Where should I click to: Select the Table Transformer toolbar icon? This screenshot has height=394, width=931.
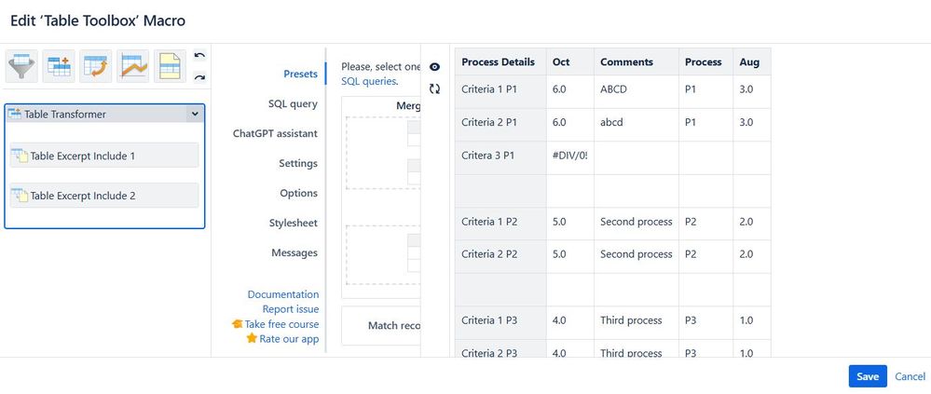(59, 66)
